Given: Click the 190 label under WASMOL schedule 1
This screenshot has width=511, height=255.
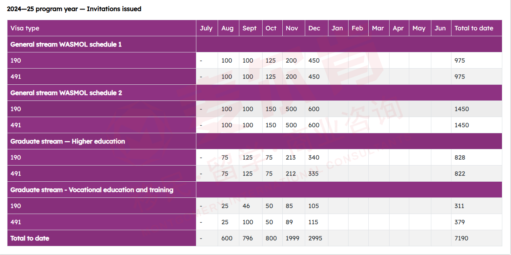Looking at the screenshot, I should click(16, 61).
